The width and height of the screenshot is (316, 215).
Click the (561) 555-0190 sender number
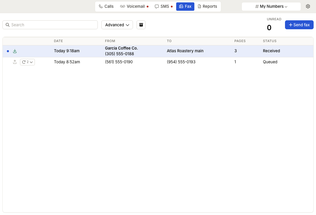coord(119,62)
